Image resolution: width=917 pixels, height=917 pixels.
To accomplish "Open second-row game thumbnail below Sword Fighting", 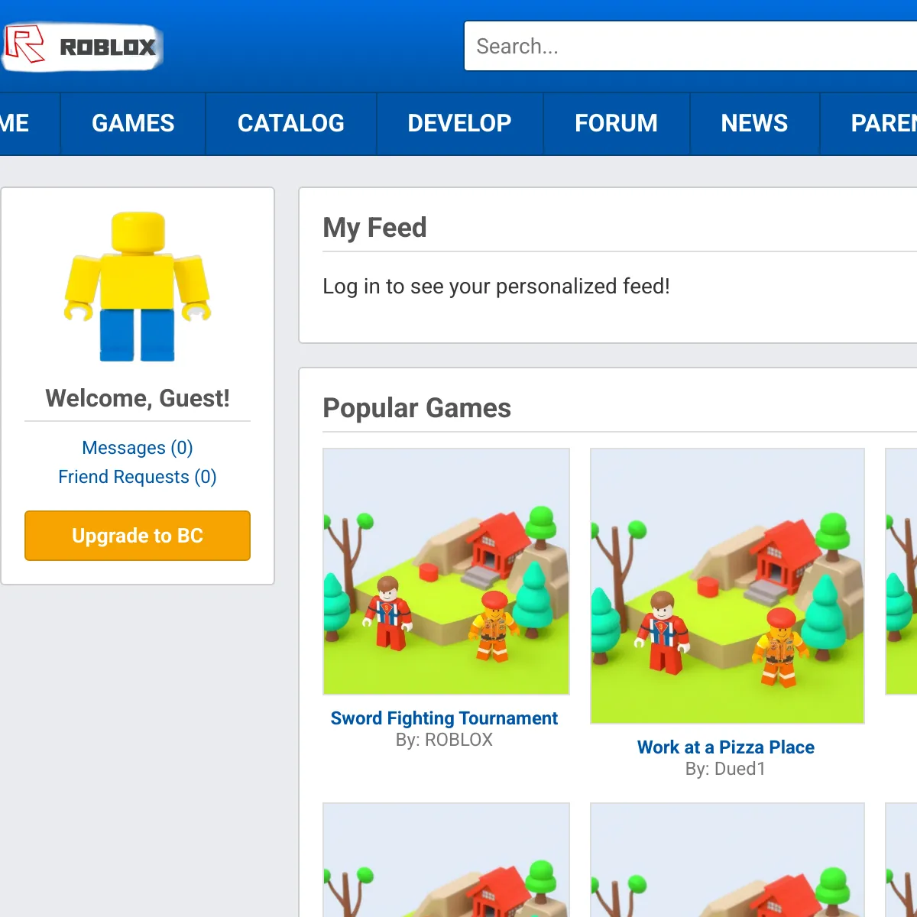I will (x=446, y=860).
